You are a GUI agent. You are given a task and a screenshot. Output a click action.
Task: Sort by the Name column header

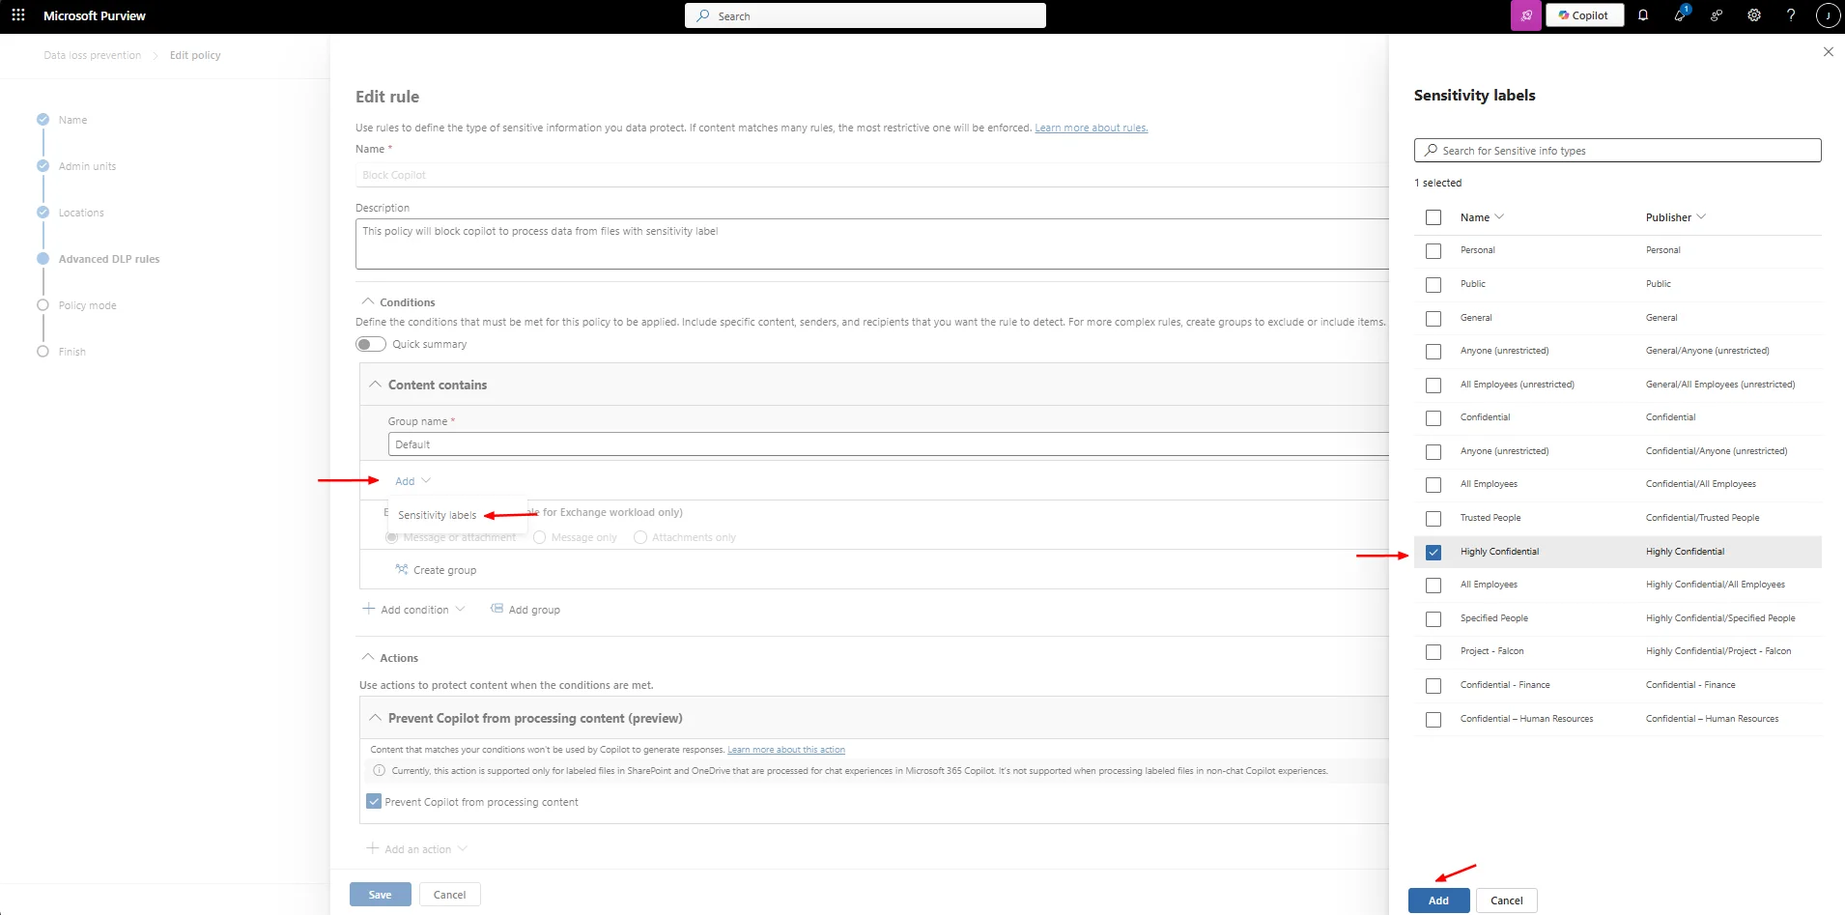click(1482, 217)
